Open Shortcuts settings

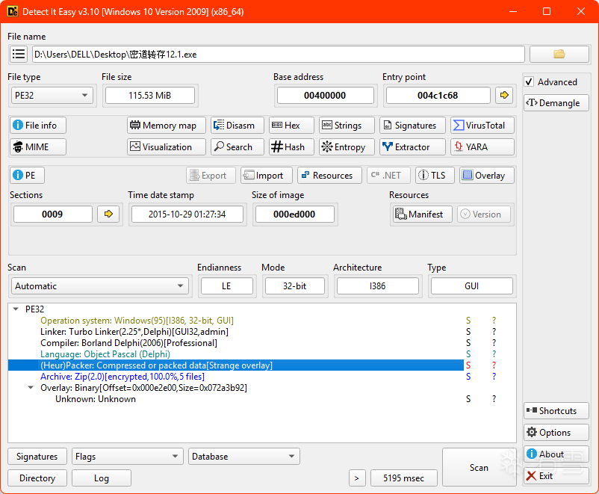point(556,410)
